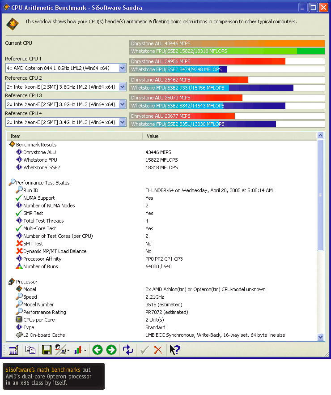Click the magnifier icon beside Run ID

(19, 190)
